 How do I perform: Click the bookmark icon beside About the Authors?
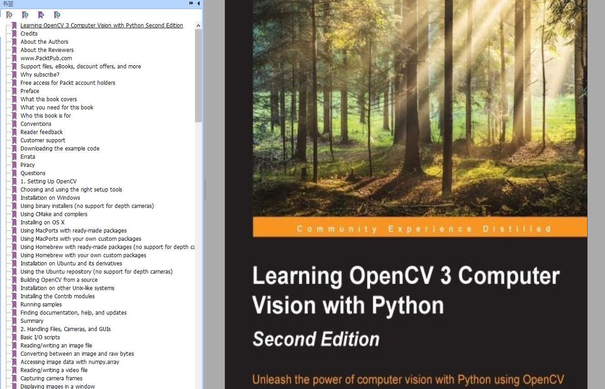15,42
